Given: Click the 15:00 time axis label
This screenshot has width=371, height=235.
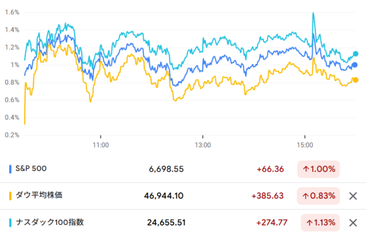Looking at the screenshot, I should point(305,143).
